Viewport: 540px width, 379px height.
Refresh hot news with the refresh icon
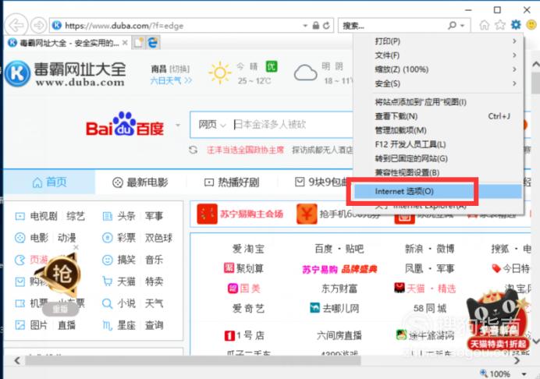pyautogui.click(x=194, y=150)
